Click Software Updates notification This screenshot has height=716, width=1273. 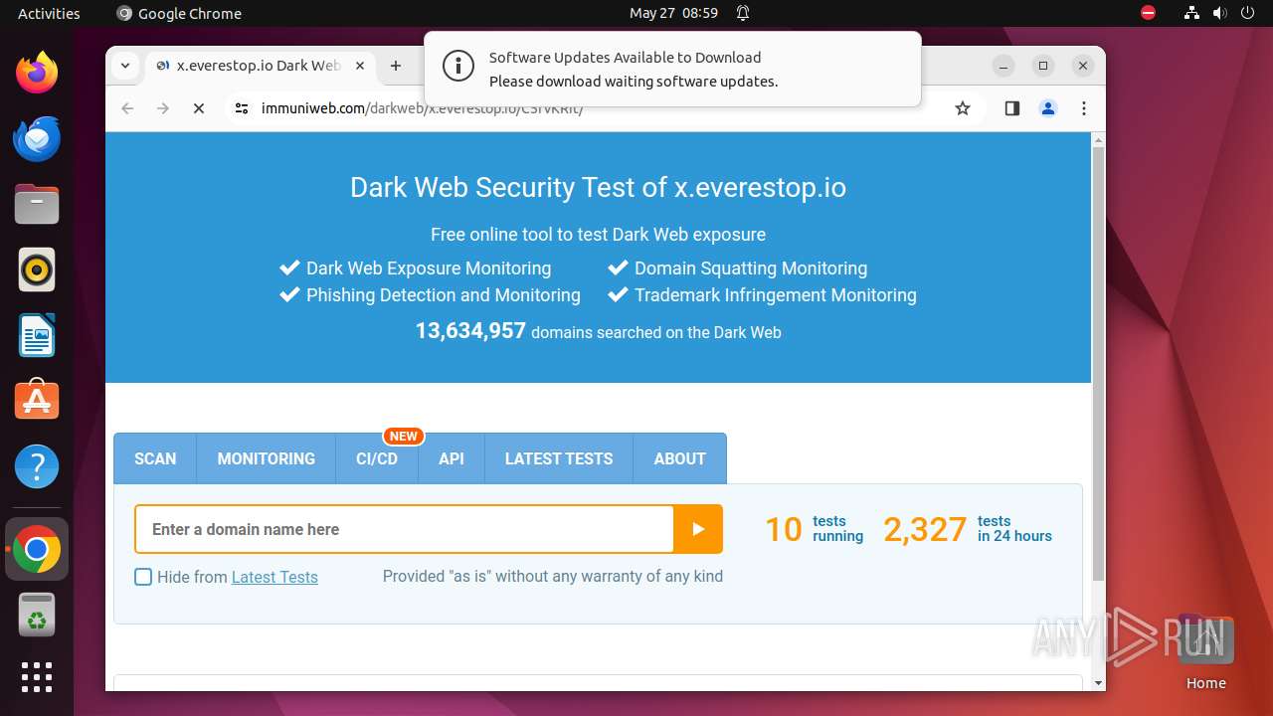(672, 69)
